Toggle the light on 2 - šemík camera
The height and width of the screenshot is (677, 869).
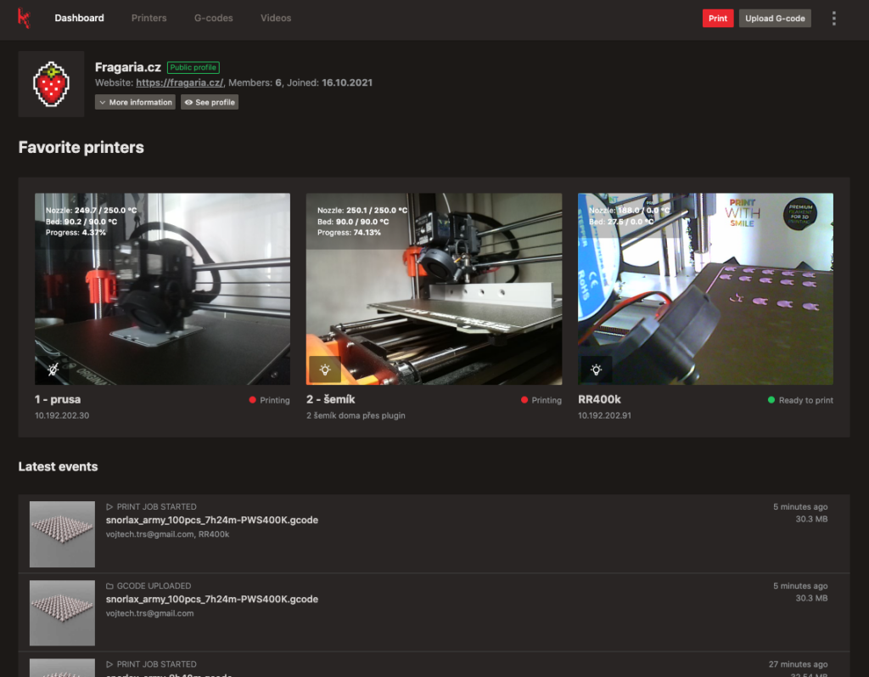click(324, 370)
